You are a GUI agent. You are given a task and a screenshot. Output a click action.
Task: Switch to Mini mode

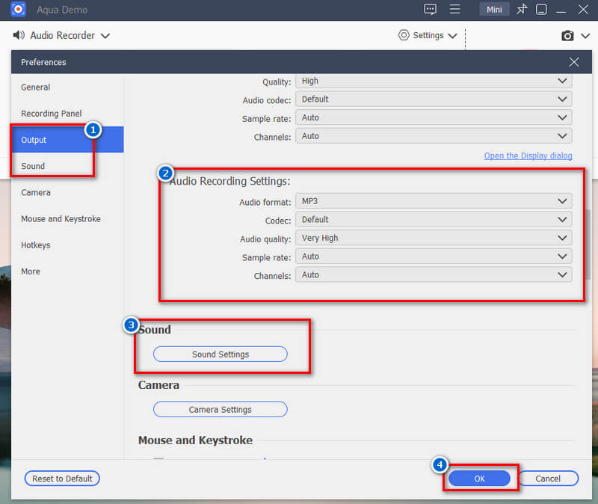pos(494,9)
